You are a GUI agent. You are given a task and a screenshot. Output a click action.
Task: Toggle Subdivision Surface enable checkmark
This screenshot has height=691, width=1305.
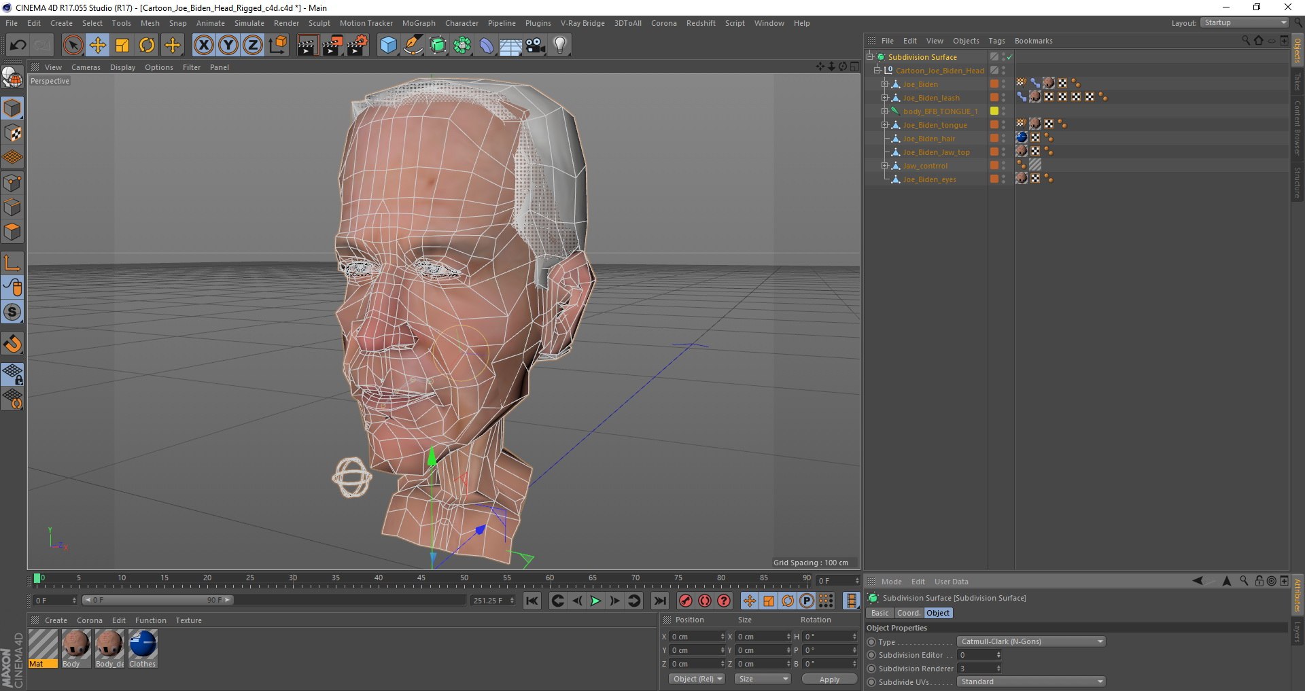tap(1010, 57)
